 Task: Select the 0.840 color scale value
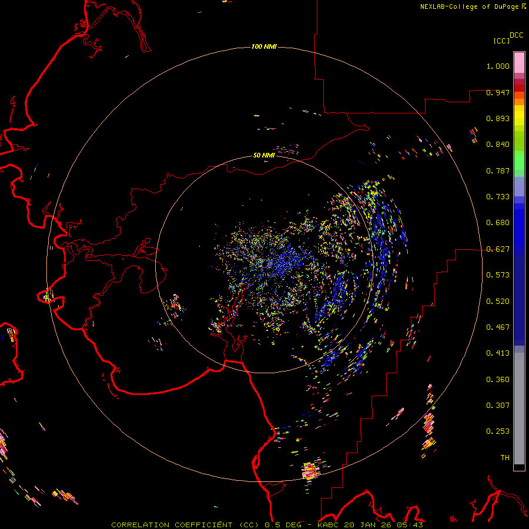coord(498,145)
